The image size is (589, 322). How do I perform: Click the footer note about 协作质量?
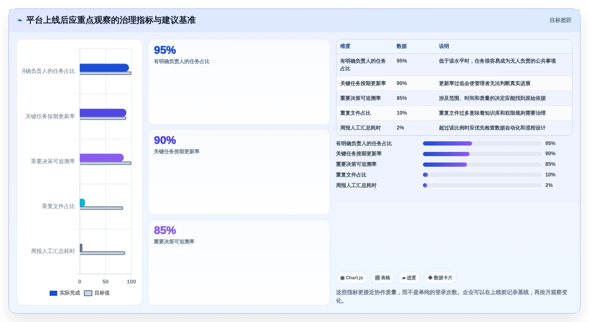click(452, 296)
